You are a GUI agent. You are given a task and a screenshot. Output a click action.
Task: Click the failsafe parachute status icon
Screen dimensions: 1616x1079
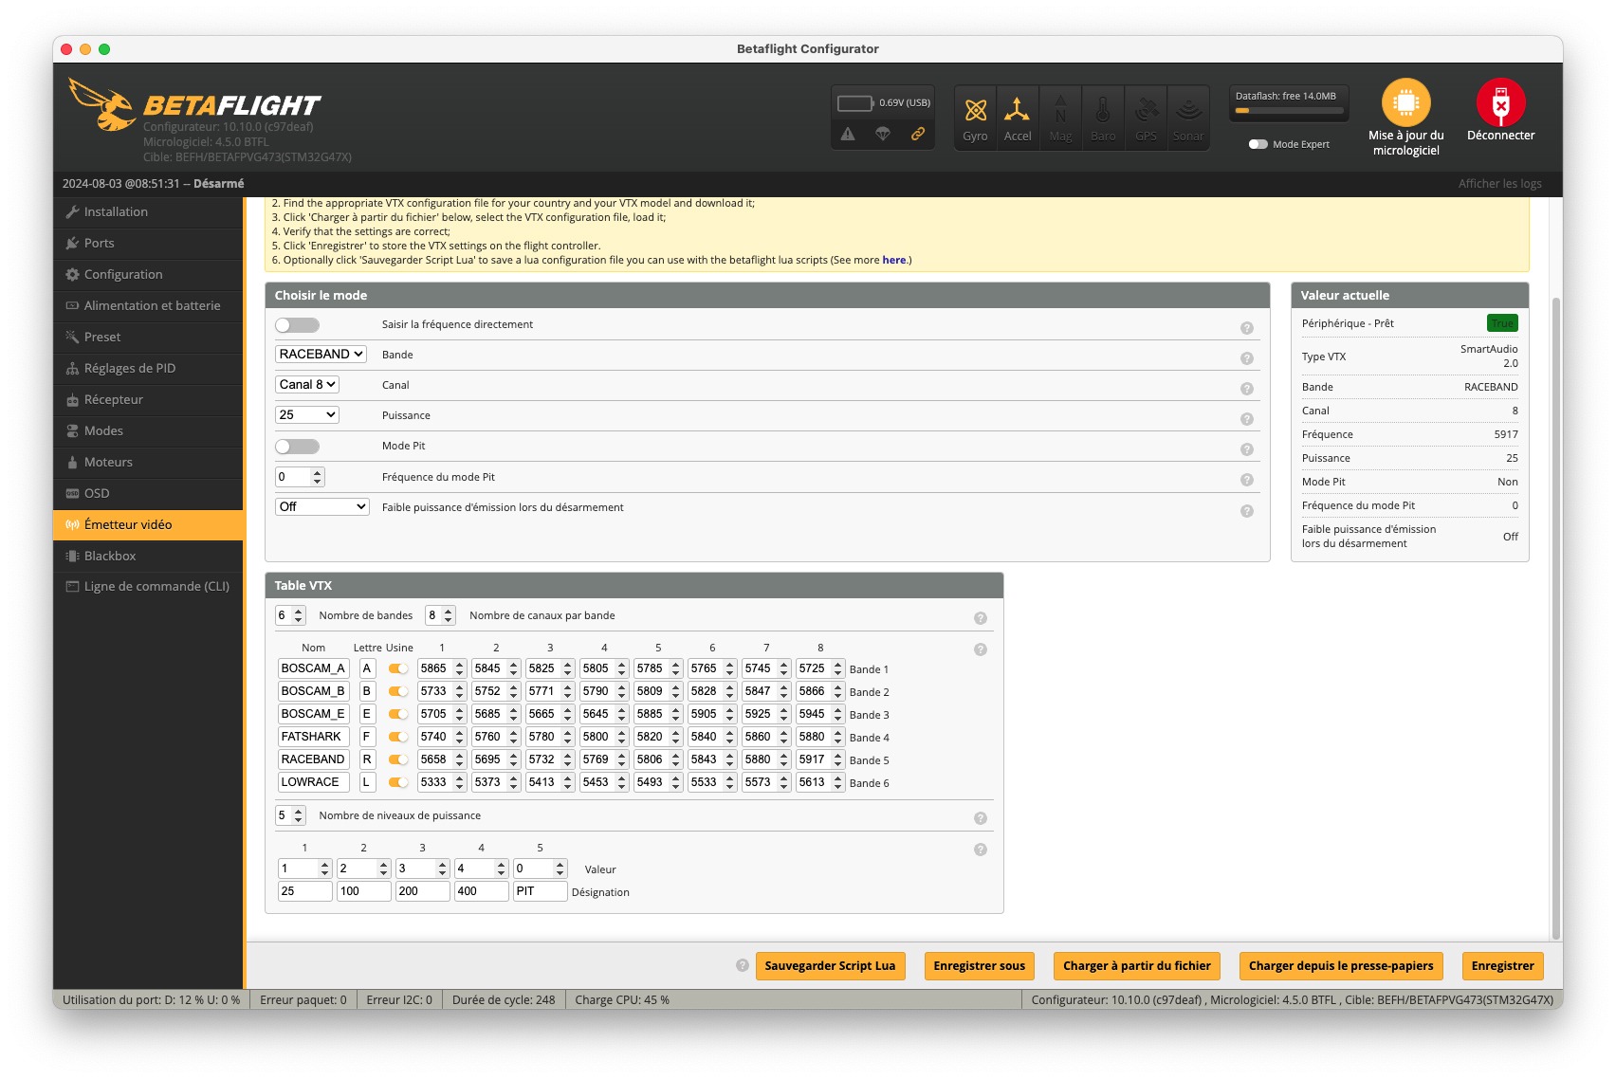(x=883, y=134)
